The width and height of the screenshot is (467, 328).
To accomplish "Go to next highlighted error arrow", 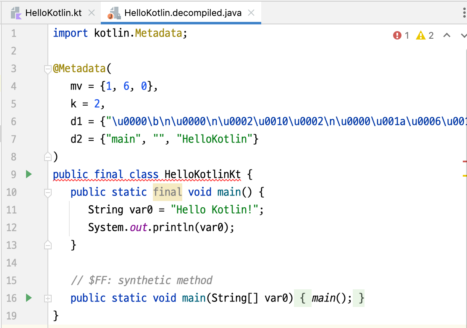I will 464,35.
